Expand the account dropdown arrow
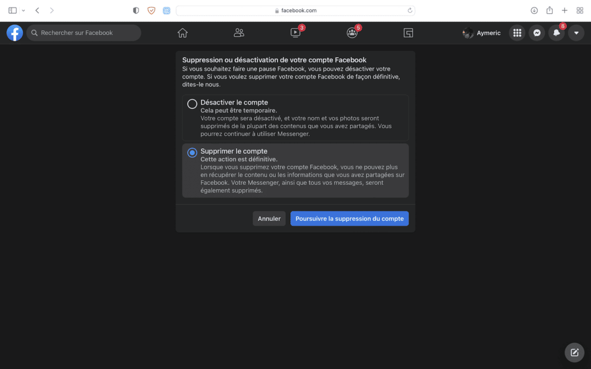 coord(576,33)
